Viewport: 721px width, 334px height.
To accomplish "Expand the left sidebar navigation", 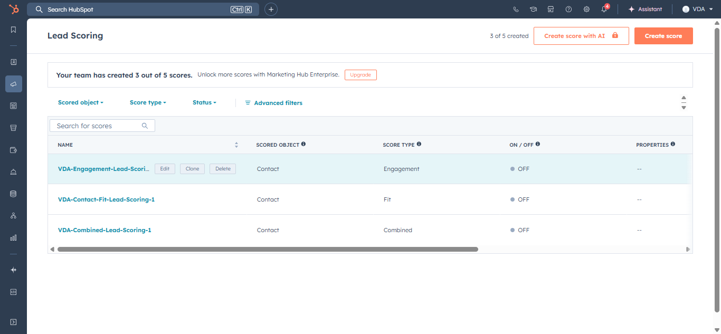I will pos(14,322).
